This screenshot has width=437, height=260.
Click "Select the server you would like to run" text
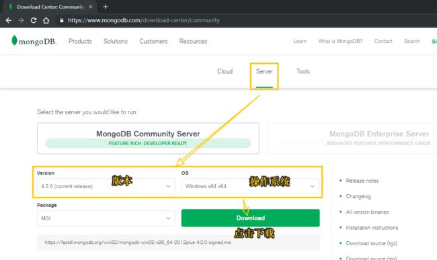pyautogui.click(x=87, y=112)
